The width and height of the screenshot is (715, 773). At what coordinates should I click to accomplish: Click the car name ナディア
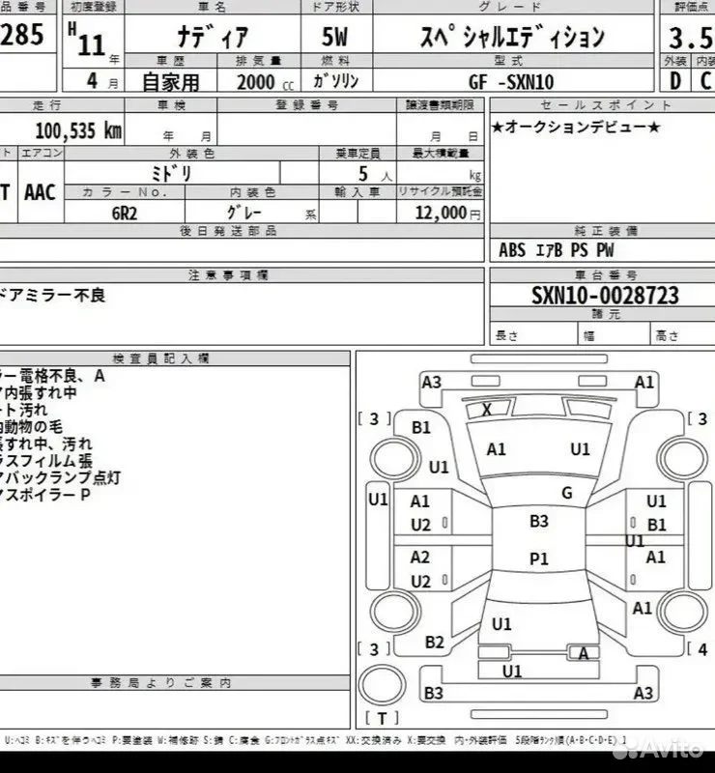click(213, 37)
